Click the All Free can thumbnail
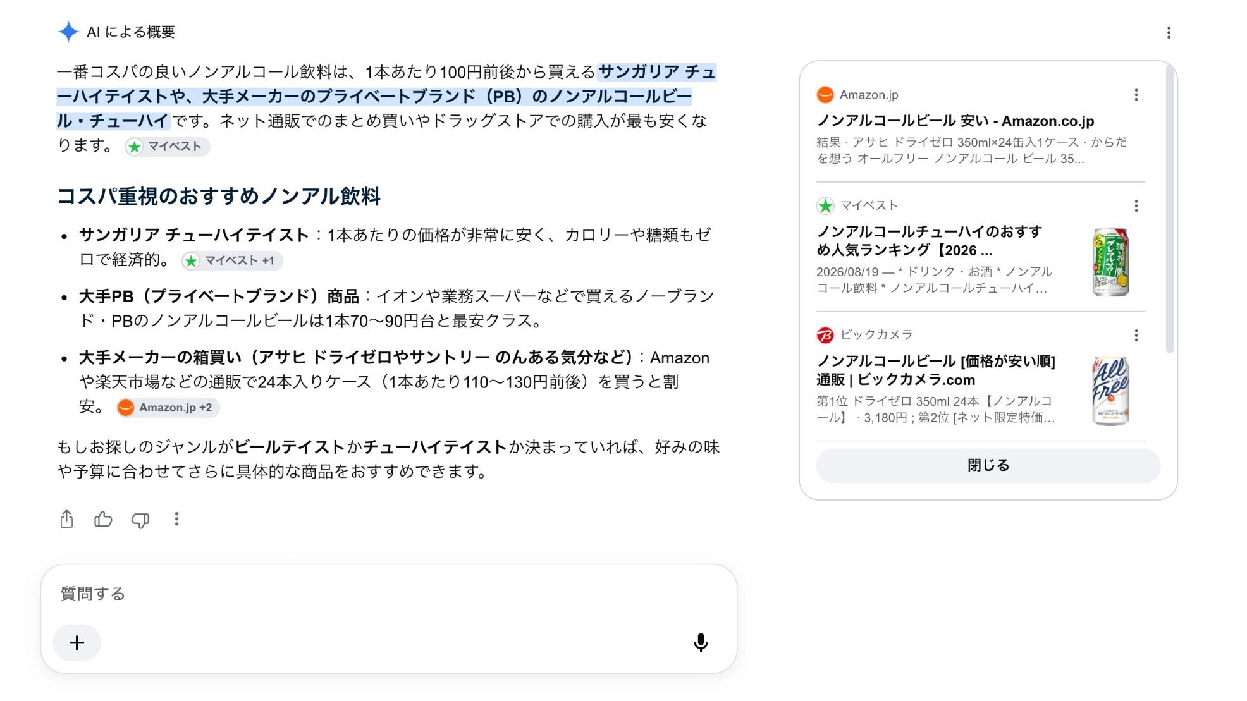 1110,391
